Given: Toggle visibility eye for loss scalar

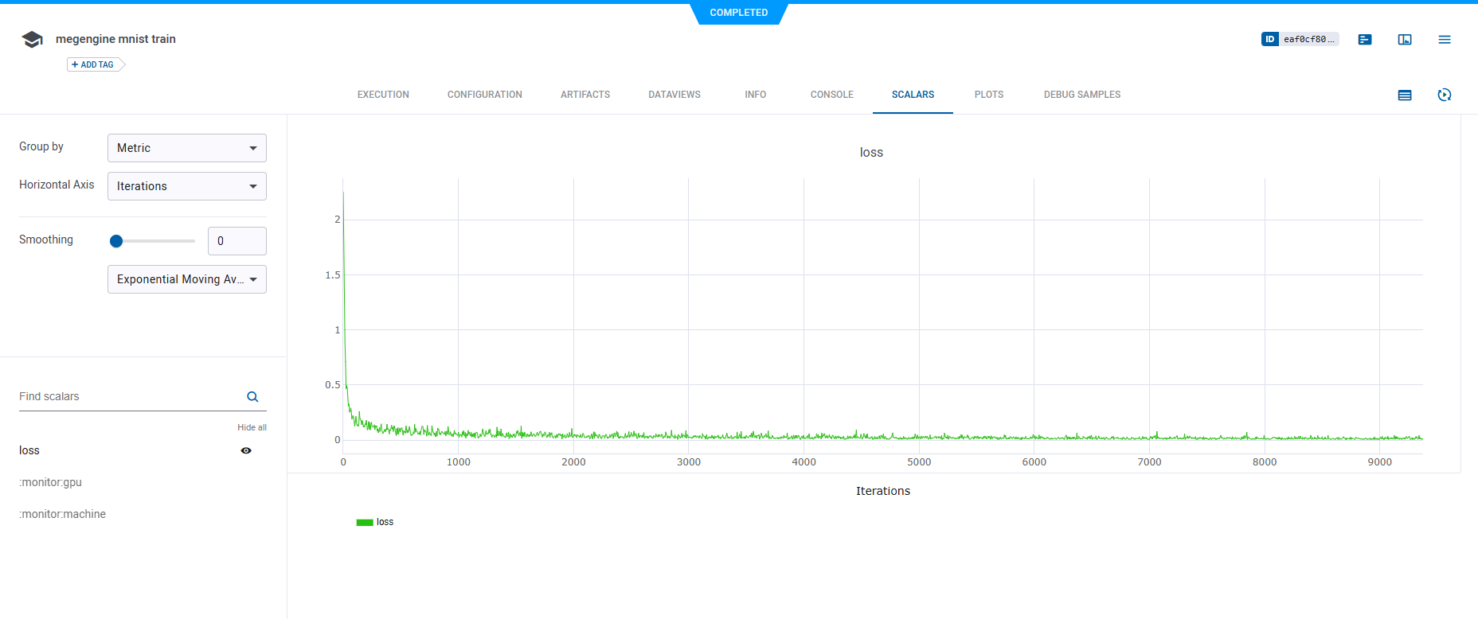Looking at the screenshot, I should [x=246, y=450].
